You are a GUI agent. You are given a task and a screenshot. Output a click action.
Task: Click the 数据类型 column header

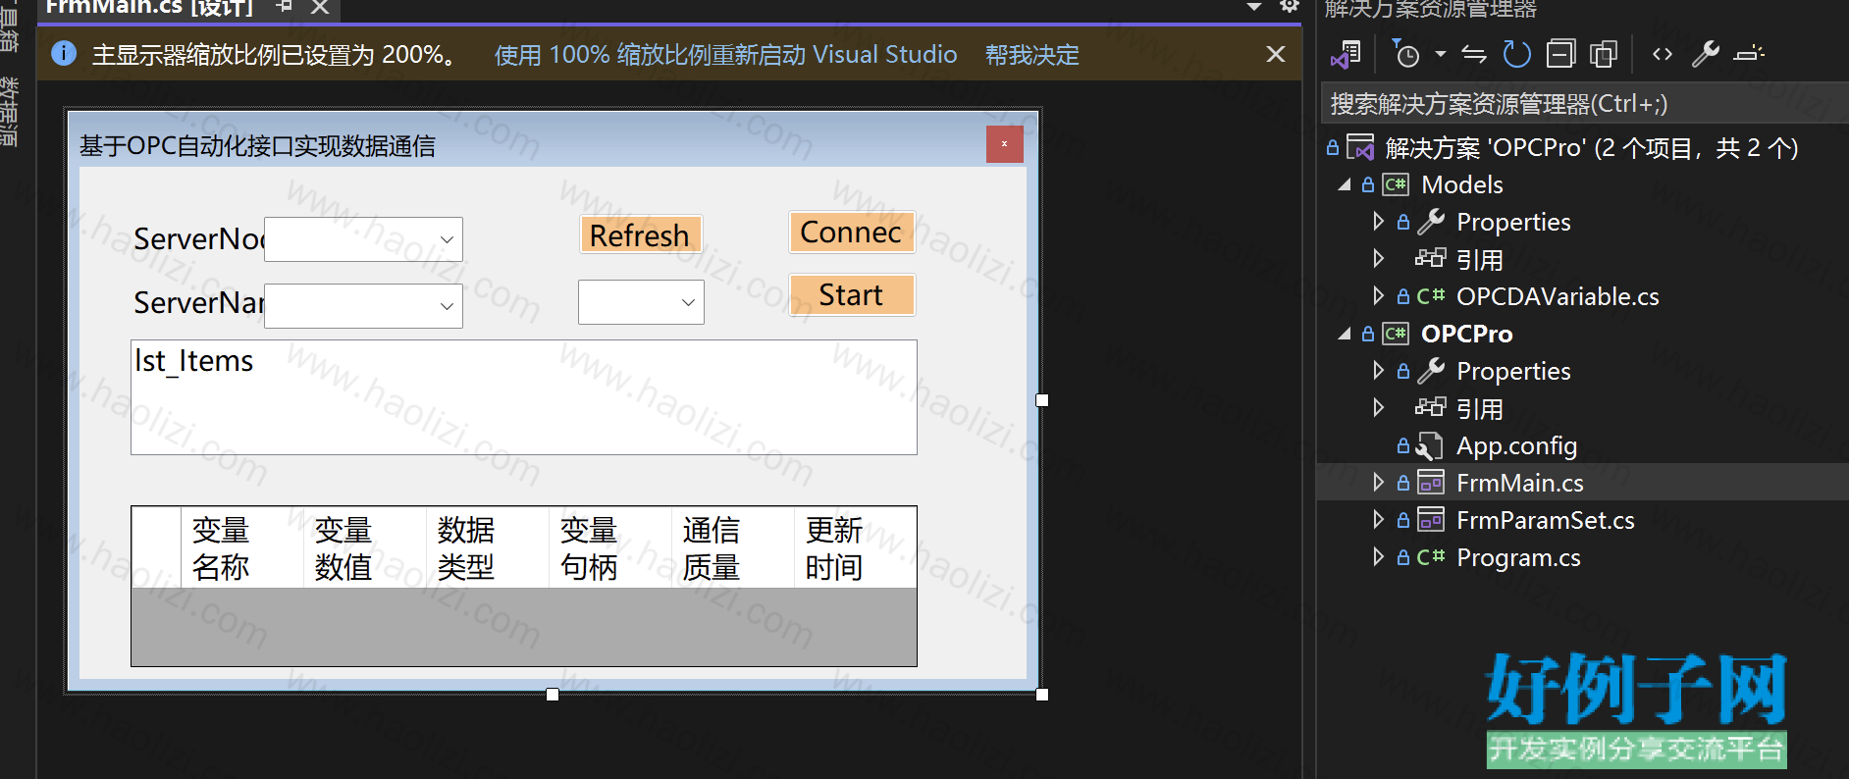tap(488, 547)
